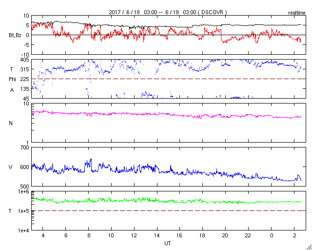Click the hour '16' label on time axis

[180, 236]
